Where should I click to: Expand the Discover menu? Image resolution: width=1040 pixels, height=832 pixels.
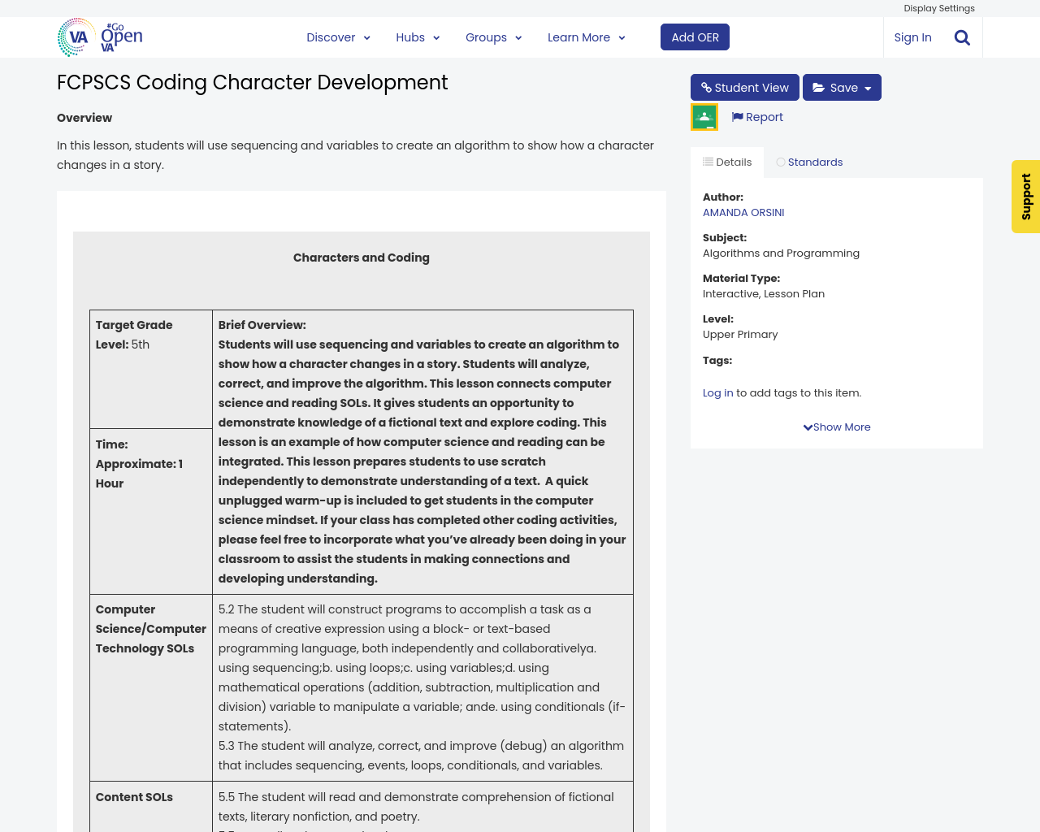coord(338,37)
